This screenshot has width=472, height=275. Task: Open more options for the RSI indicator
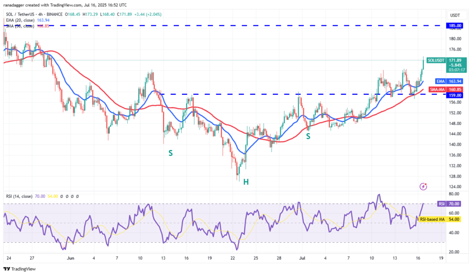pos(77,196)
